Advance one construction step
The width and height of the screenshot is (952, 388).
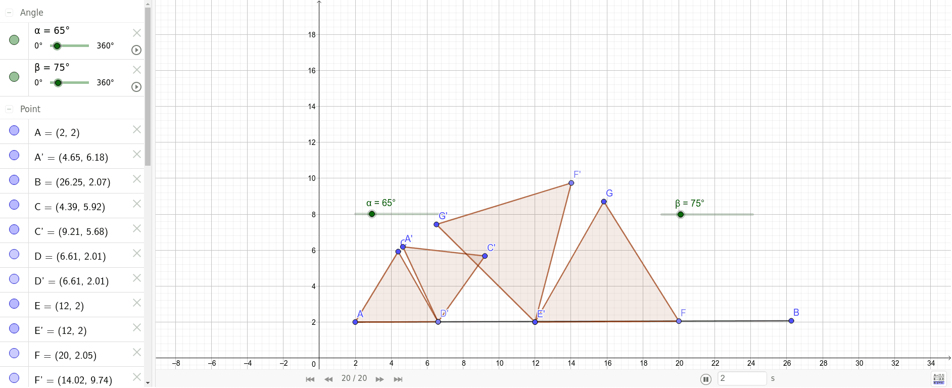coord(380,379)
